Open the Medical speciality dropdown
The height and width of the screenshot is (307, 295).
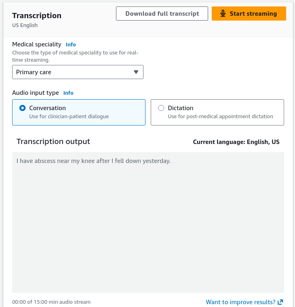[78, 72]
